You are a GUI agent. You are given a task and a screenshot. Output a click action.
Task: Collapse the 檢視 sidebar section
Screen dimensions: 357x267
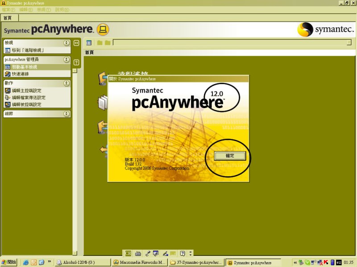click(66, 43)
